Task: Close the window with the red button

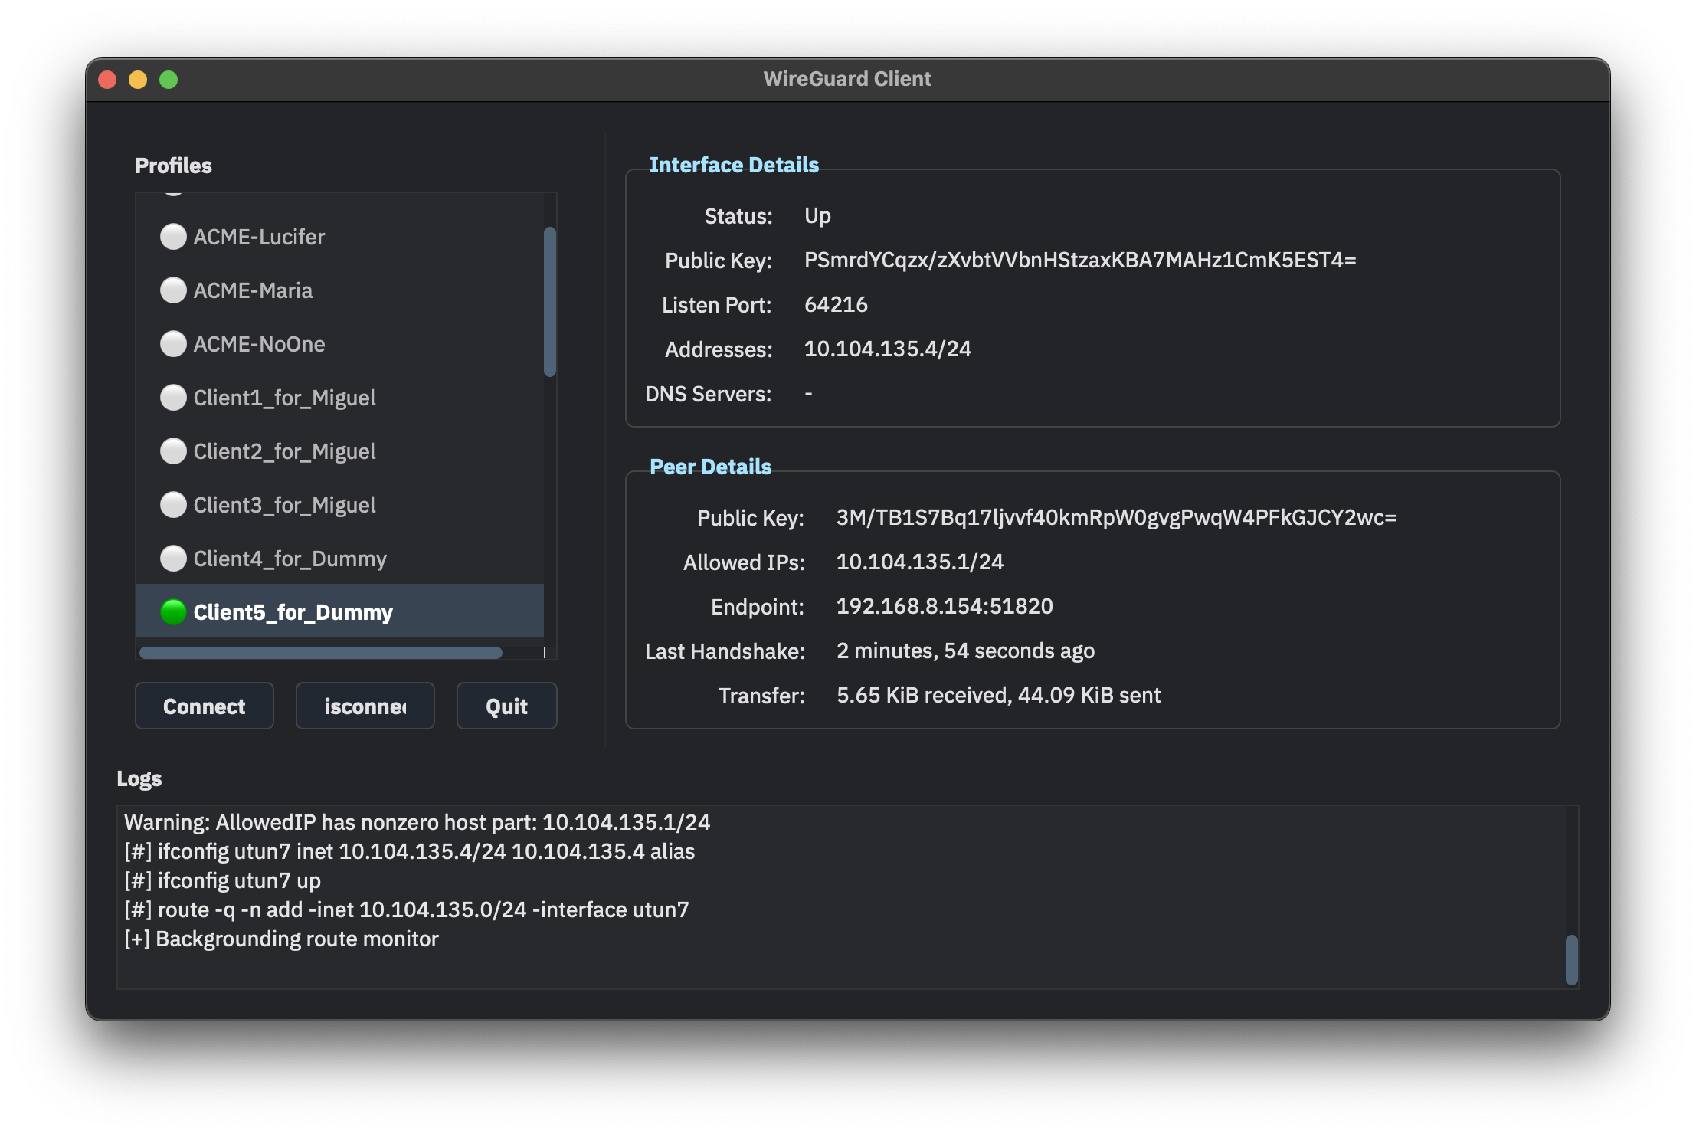Action: click(x=107, y=80)
